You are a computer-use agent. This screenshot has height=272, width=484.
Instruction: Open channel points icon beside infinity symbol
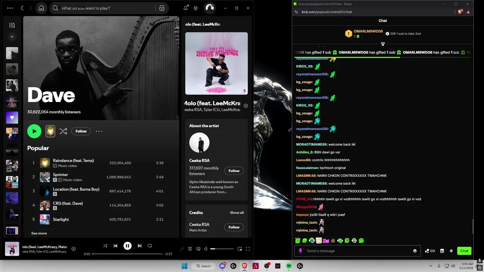click(427, 251)
